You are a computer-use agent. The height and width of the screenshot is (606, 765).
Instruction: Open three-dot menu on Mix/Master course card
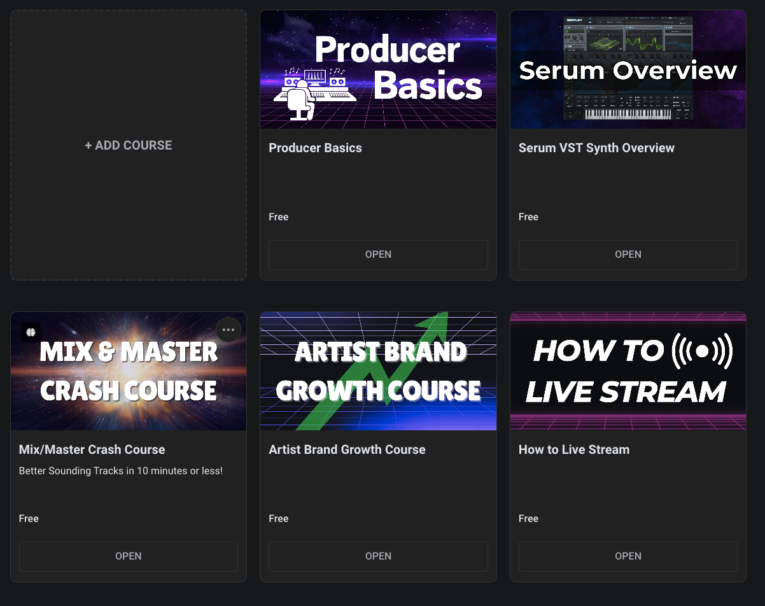pyautogui.click(x=228, y=330)
